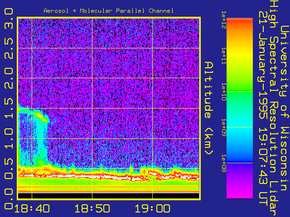Click the 'University of Wisconsin' title text

(285, 108)
